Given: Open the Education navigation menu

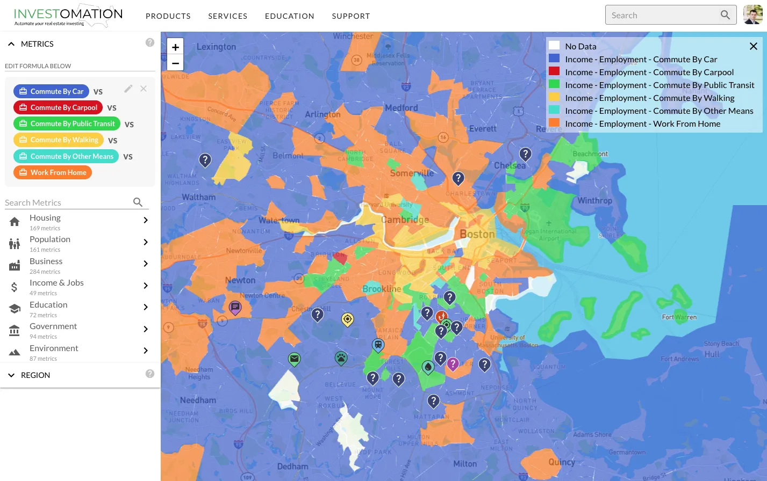Looking at the screenshot, I should [x=289, y=16].
